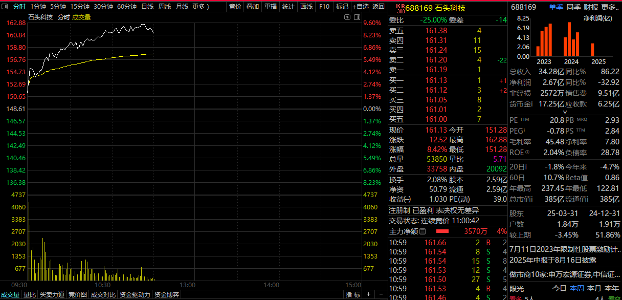622x300 pixels.
Task: Add to watchlist with +自选
Action: (360, 7)
